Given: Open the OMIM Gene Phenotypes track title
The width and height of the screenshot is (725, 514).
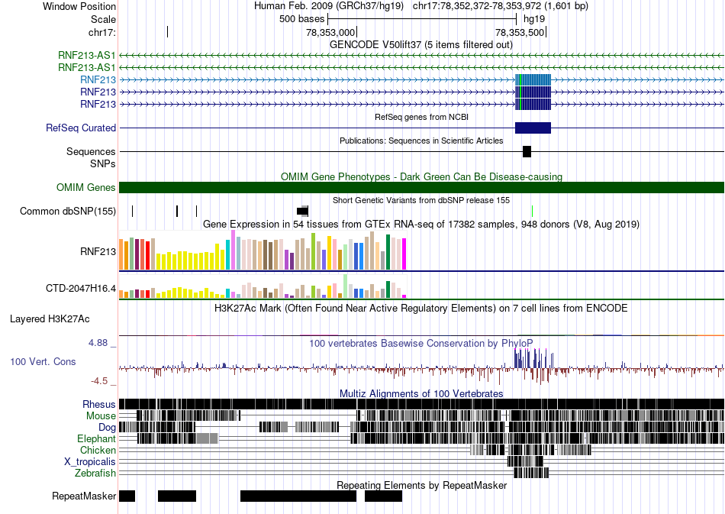Looking at the screenshot, I should pos(421,176).
